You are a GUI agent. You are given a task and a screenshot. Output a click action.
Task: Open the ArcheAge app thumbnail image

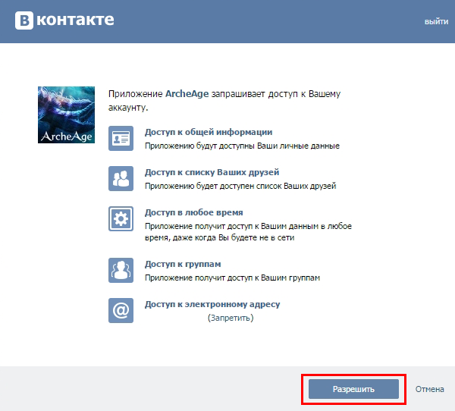pyautogui.click(x=66, y=115)
